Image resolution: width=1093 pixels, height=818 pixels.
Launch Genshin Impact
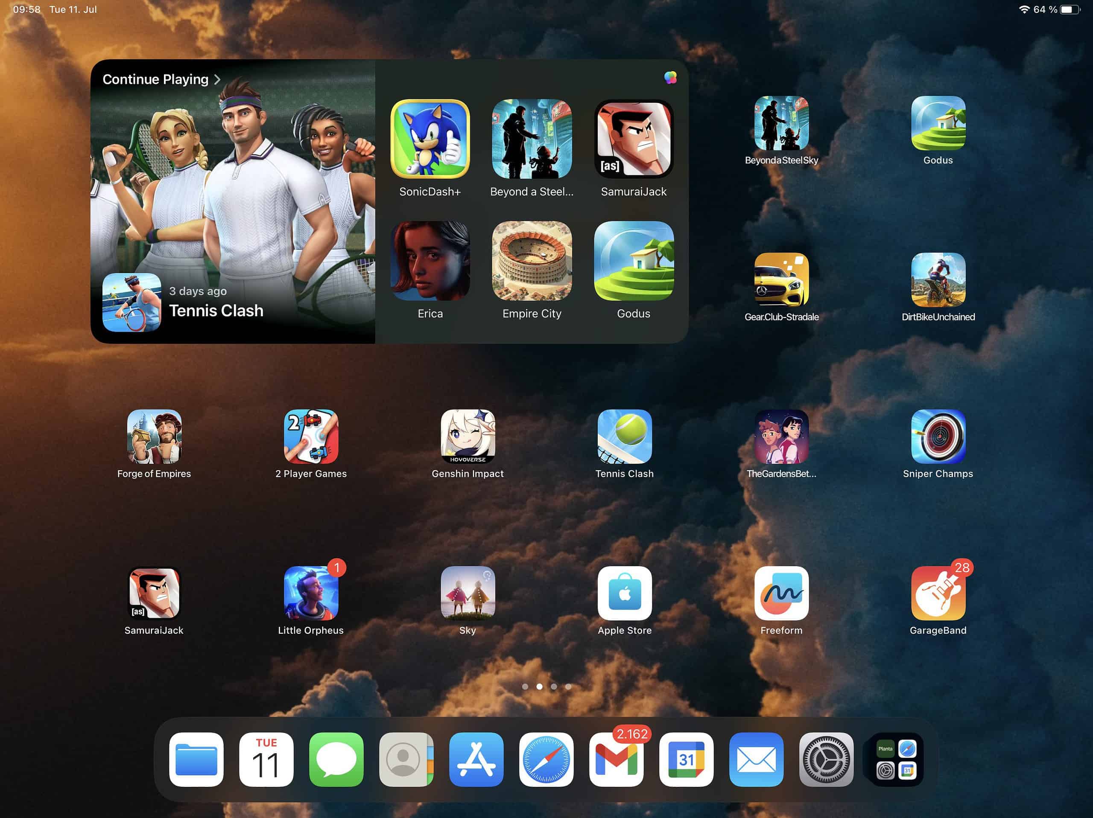click(x=468, y=436)
